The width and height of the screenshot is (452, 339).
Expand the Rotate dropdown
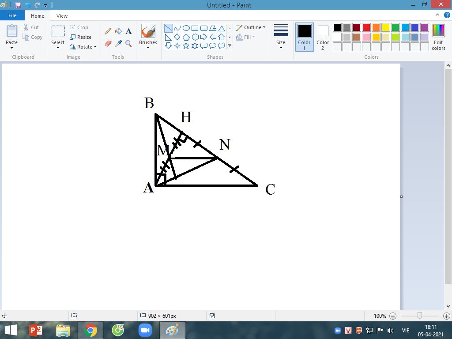coord(95,47)
